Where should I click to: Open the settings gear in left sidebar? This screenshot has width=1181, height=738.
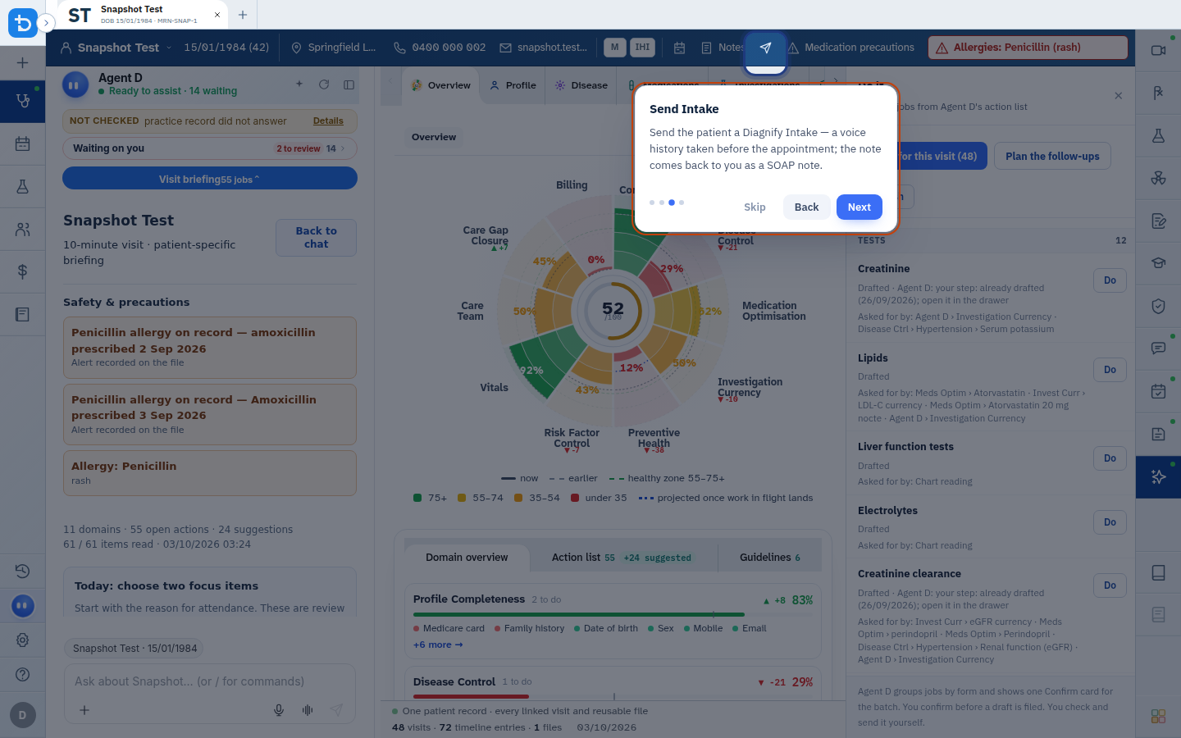[x=23, y=640]
